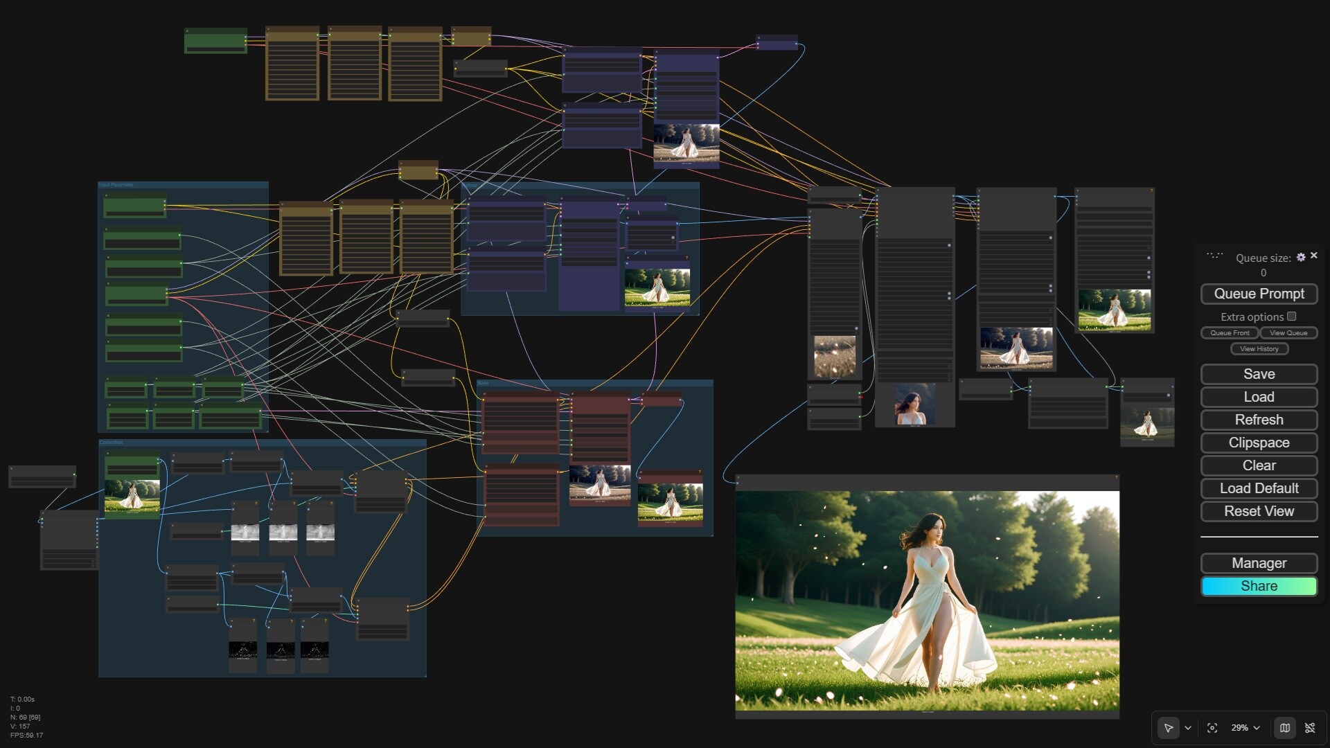Click the fit view to canvas icon
This screenshot has width=1330, height=748.
(1212, 728)
